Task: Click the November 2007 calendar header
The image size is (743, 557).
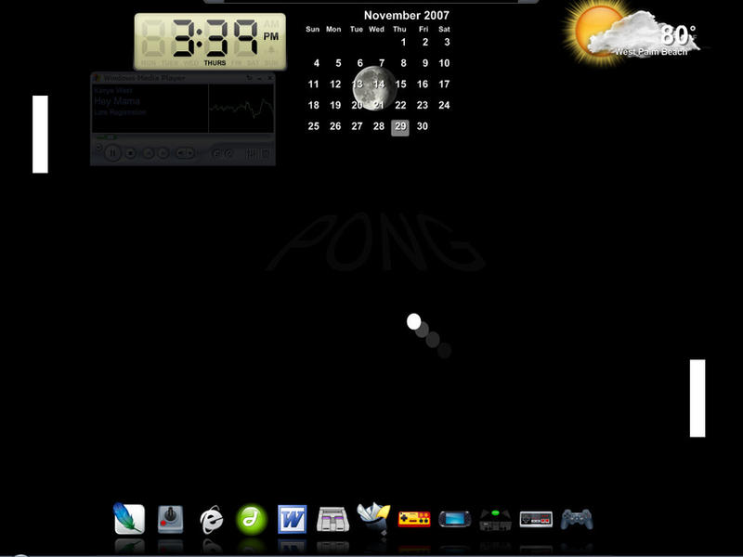Action: click(x=406, y=15)
